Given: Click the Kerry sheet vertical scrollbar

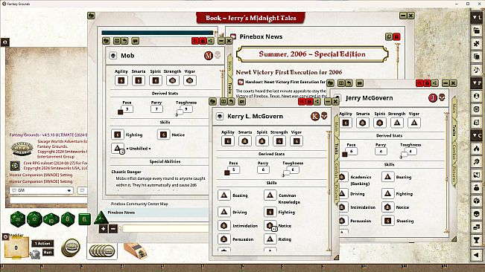Looking at the screenshot, I should (x=329, y=191).
